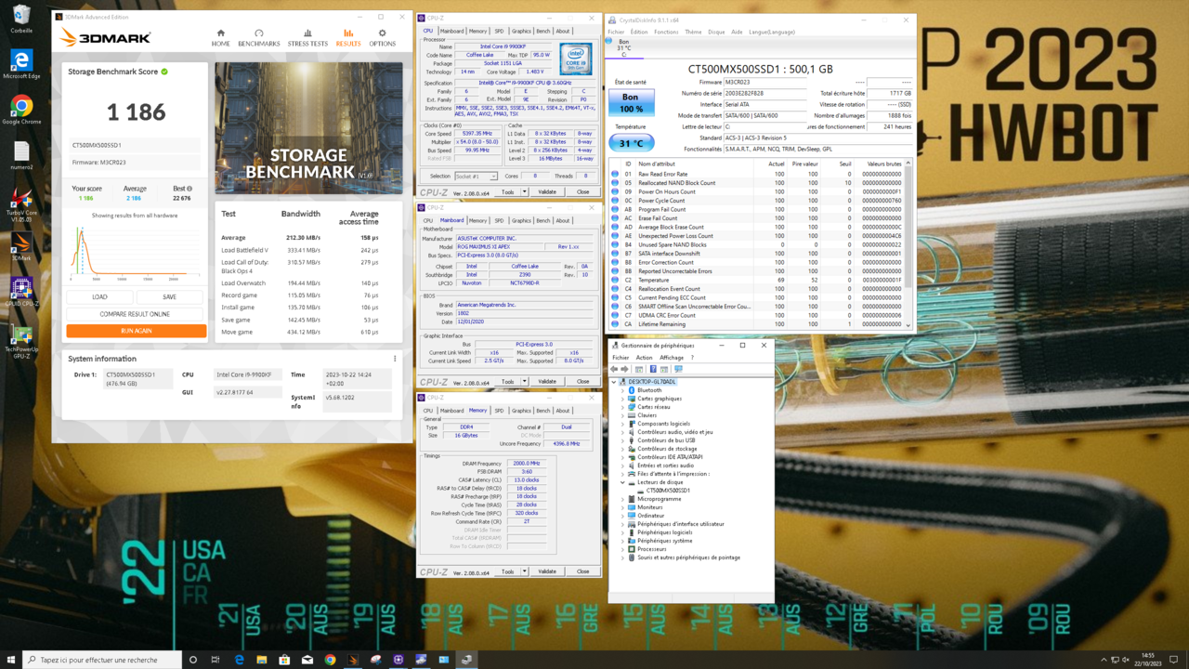
Task: Switch to SPD tab in CPU-Z Memory window
Action: 499,411
